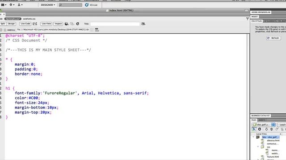Switch to Design view
The image size is (286, 160).
[11, 24]
